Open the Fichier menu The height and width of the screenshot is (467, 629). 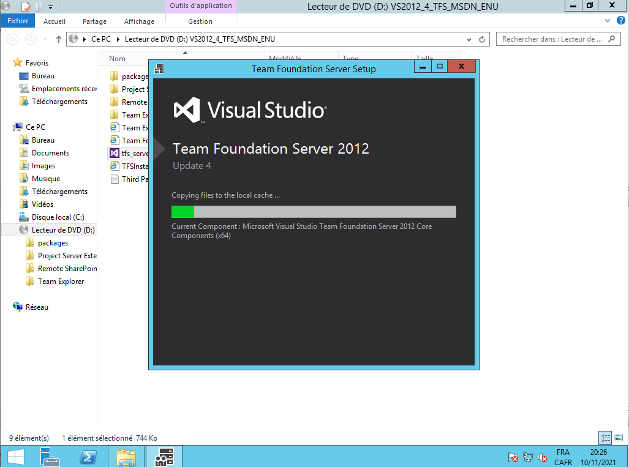[18, 21]
